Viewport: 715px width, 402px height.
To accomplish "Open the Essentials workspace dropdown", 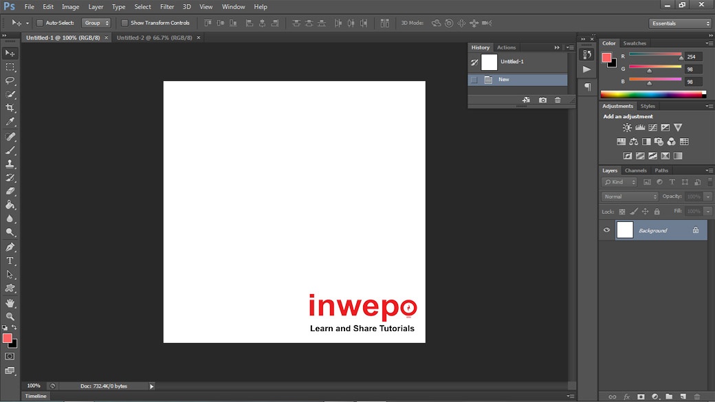I will point(679,23).
